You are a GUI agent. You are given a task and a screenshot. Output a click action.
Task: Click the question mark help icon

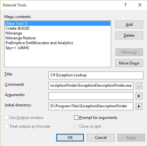click(125, 5)
